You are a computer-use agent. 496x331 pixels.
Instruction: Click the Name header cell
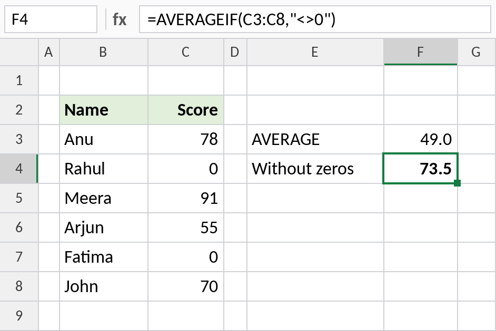point(103,110)
